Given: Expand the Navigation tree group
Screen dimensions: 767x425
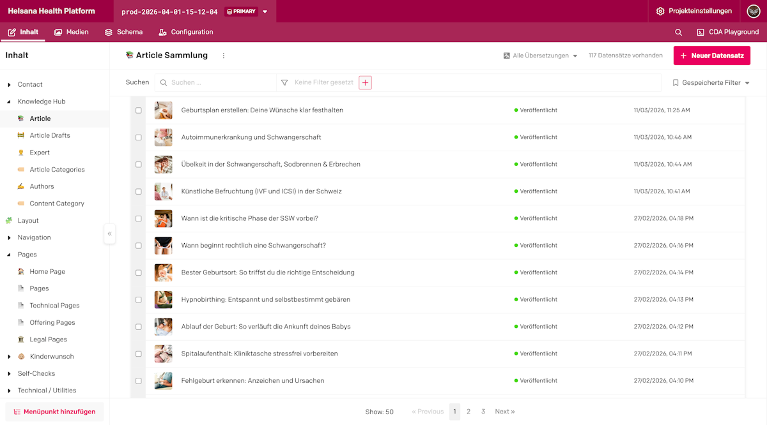Looking at the screenshot, I should 9,237.
